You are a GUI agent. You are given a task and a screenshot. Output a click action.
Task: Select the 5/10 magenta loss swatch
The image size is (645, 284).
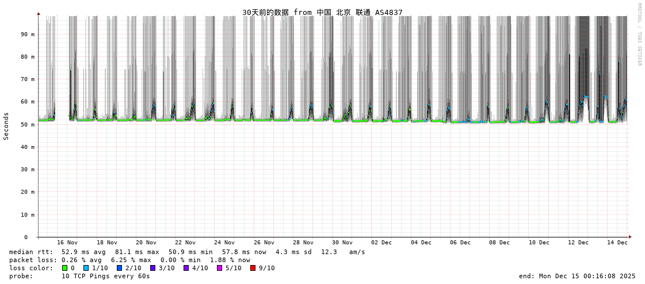[x=219, y=268]
